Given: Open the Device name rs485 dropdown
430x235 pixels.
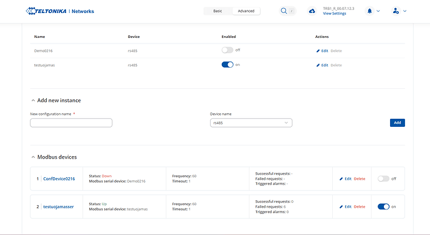Looking at the screenshot, I should click(251, 123).
